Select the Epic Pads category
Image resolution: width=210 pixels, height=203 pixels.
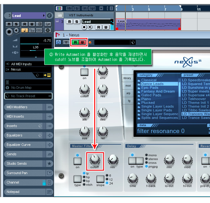pos(150,88)
